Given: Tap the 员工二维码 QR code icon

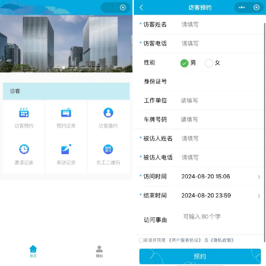Looking at the screenshot, I should [x=108, y=149].
